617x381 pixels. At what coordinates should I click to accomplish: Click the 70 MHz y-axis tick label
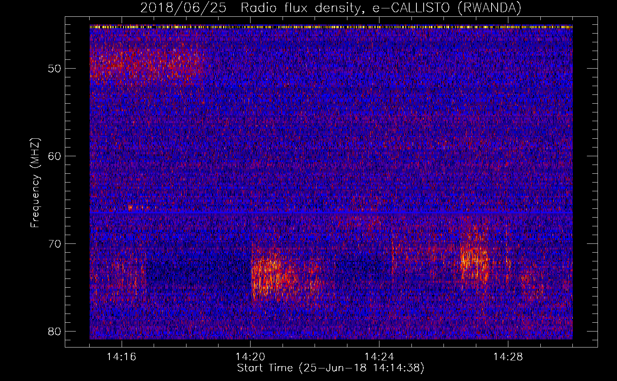(x=55, y=243)
